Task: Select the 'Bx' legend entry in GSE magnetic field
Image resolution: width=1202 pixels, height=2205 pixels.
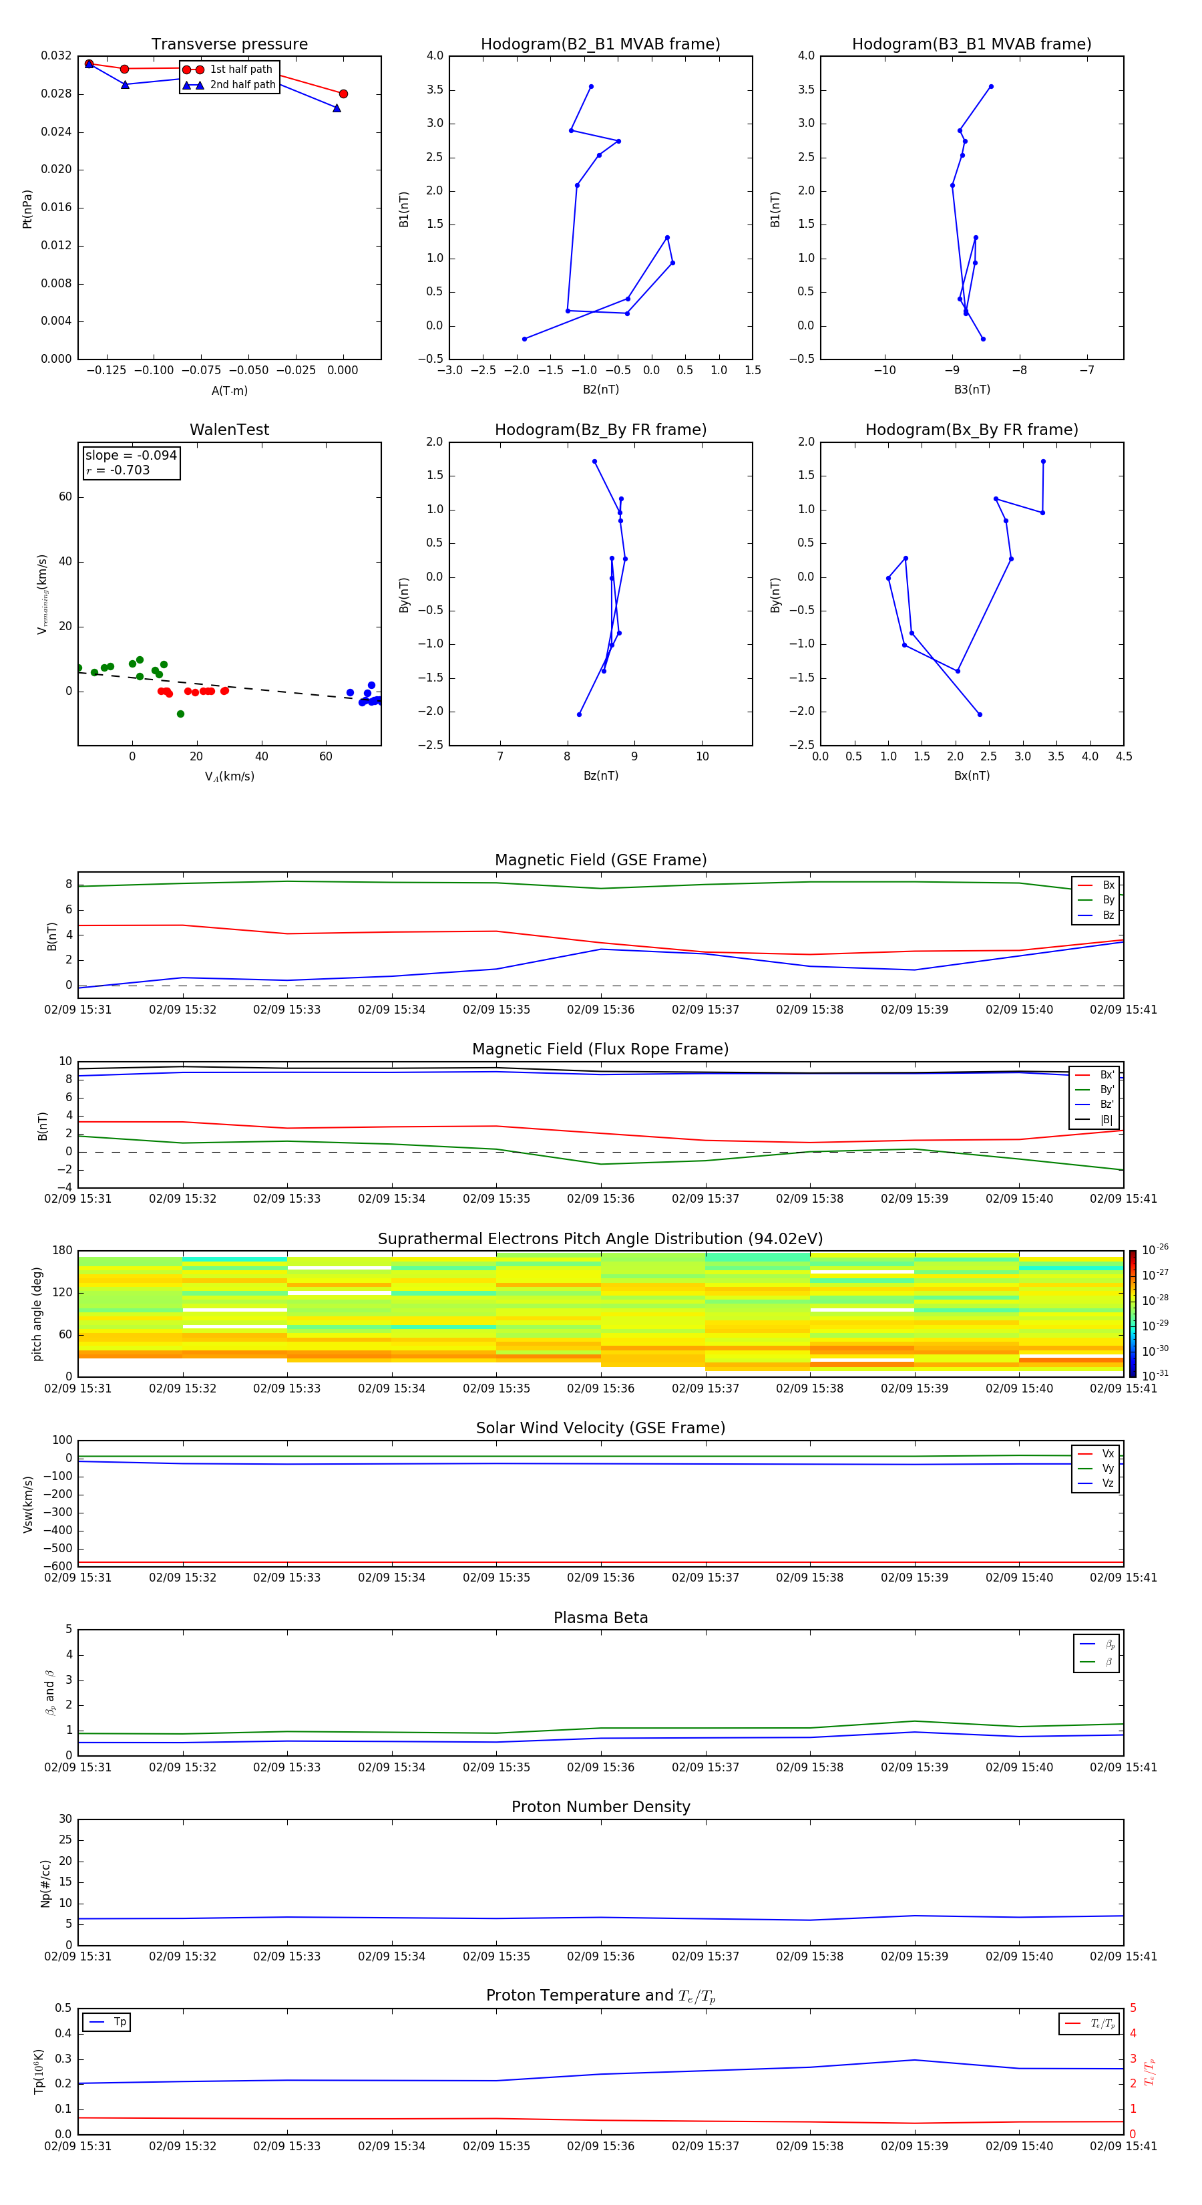Action: (1096, 885)
